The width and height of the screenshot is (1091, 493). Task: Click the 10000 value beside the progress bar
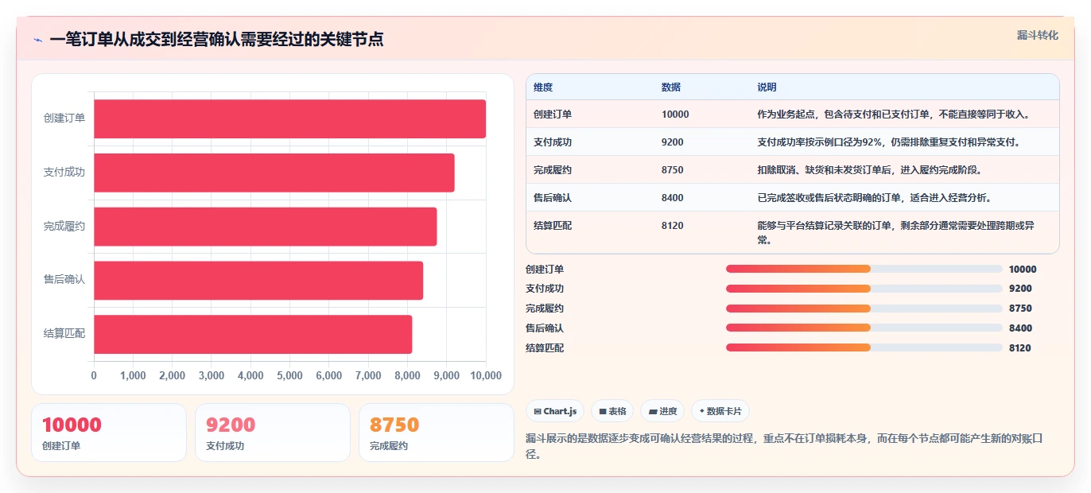click(1023, 270)
